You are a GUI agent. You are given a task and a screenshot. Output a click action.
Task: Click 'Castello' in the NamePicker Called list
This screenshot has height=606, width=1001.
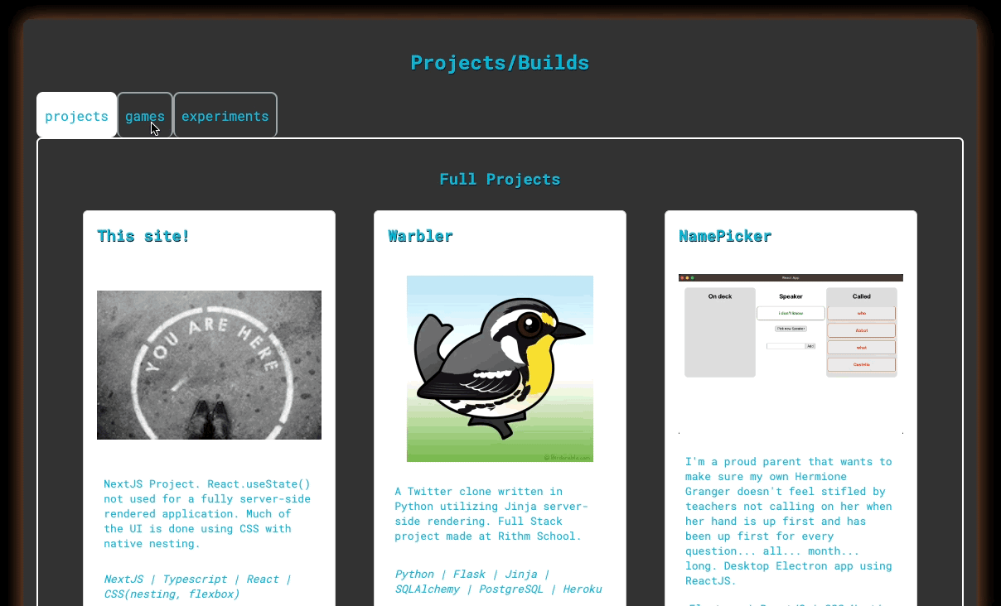[862, 364]
